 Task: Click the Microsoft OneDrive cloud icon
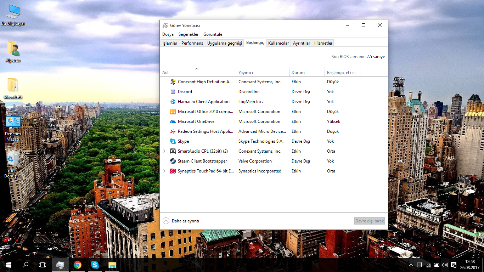(x=173, y=121)
